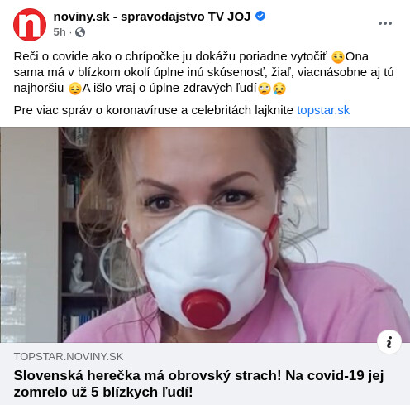This screenshot has width=410, height=405.
Task: Click the eye-rolling emoji after 'ľudí'
Action: 265,89
